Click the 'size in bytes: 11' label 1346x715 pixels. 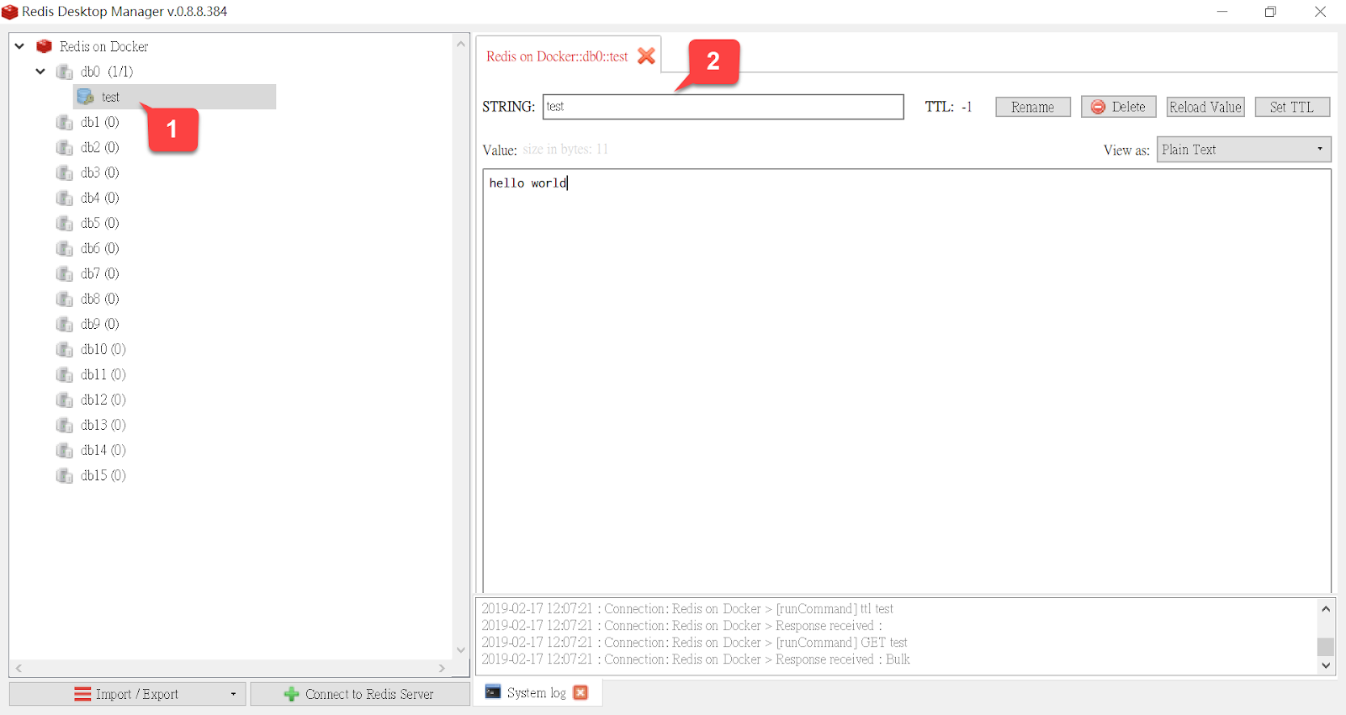pos(565,149)
